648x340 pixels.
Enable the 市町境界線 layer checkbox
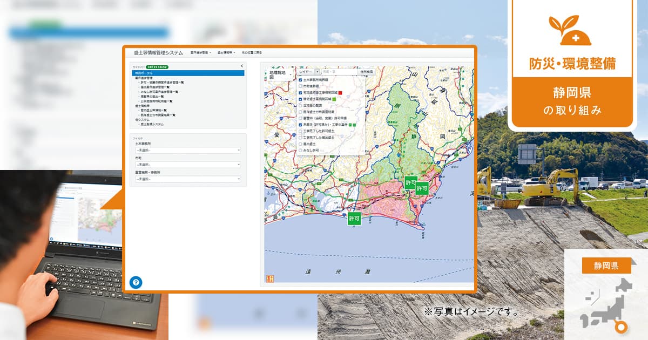[300, 86]
